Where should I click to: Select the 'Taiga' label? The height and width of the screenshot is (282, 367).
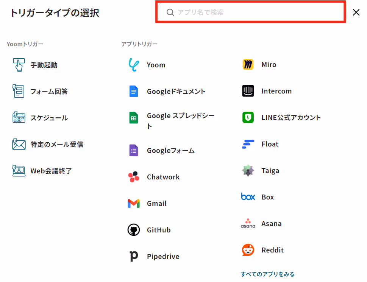(x=270, y=171)
